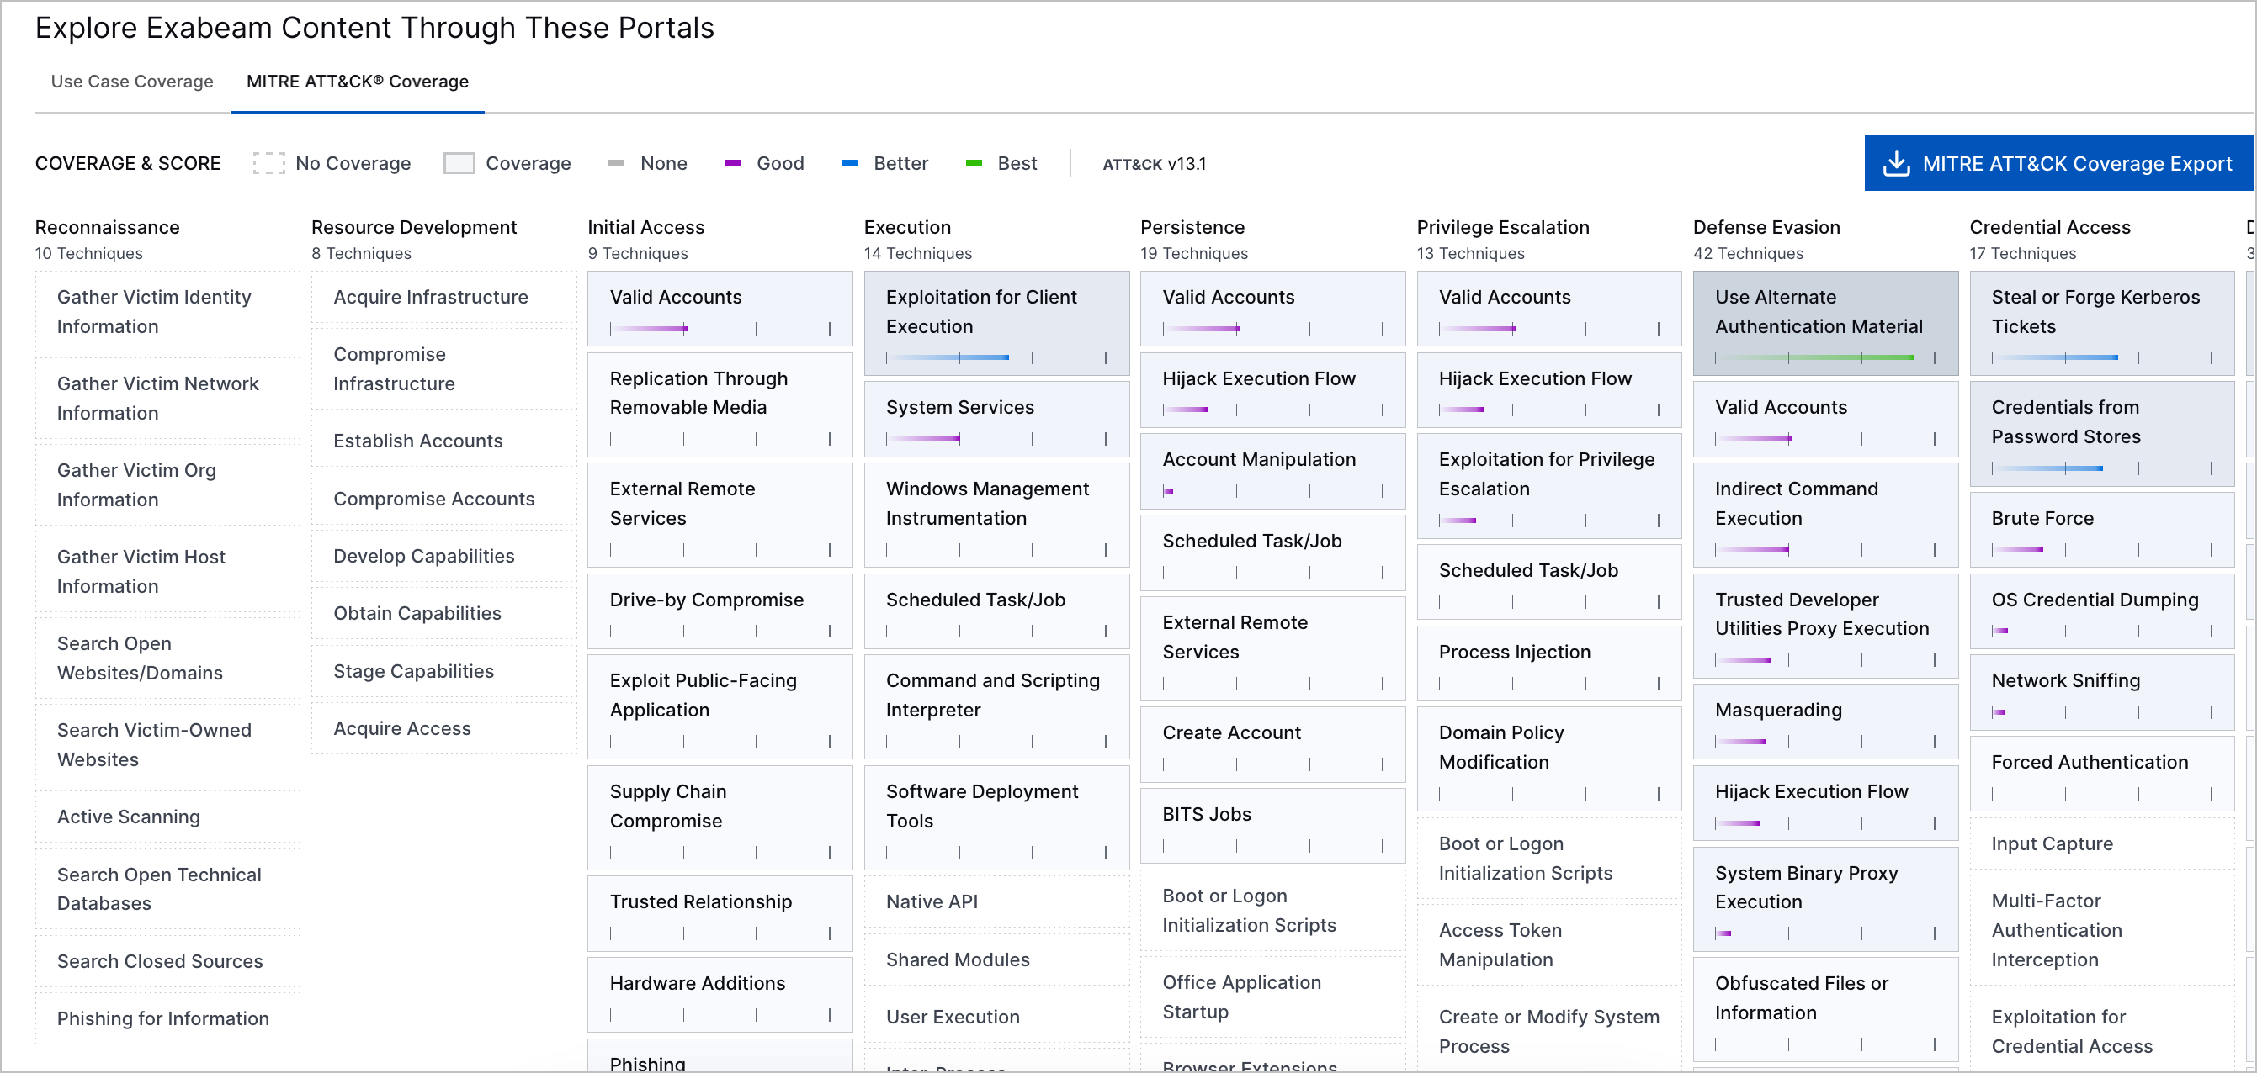Viewport: 2257px width, 1073px height.
Task: Open the Shared Modules technique
Action: point(997,960)
